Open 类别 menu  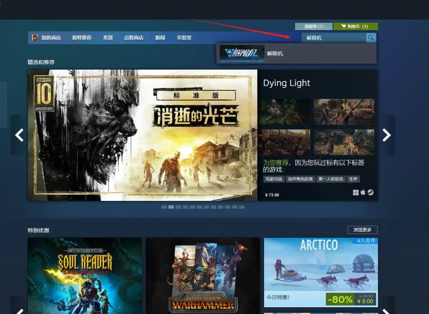108,38
